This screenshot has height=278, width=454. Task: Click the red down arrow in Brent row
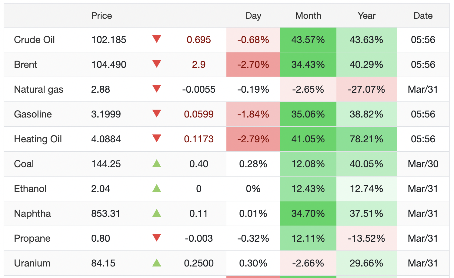coord(156,64)
